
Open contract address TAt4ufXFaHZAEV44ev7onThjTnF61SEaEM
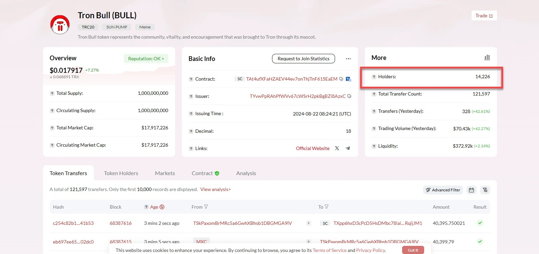click(292, 79)
